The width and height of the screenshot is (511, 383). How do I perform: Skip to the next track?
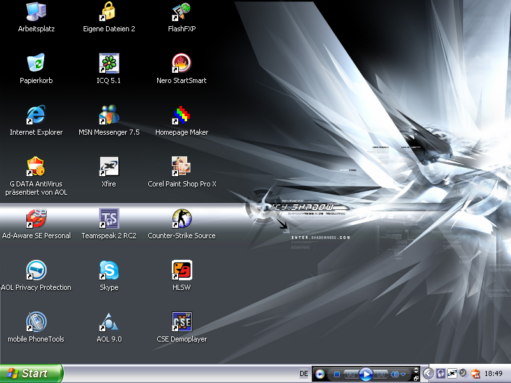coord(381,375)
